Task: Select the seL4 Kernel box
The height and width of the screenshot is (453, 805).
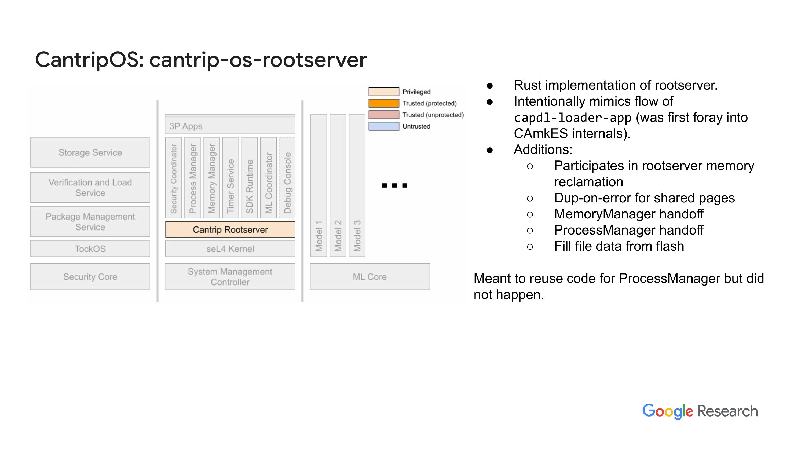Action: click(x=230, y=249)
